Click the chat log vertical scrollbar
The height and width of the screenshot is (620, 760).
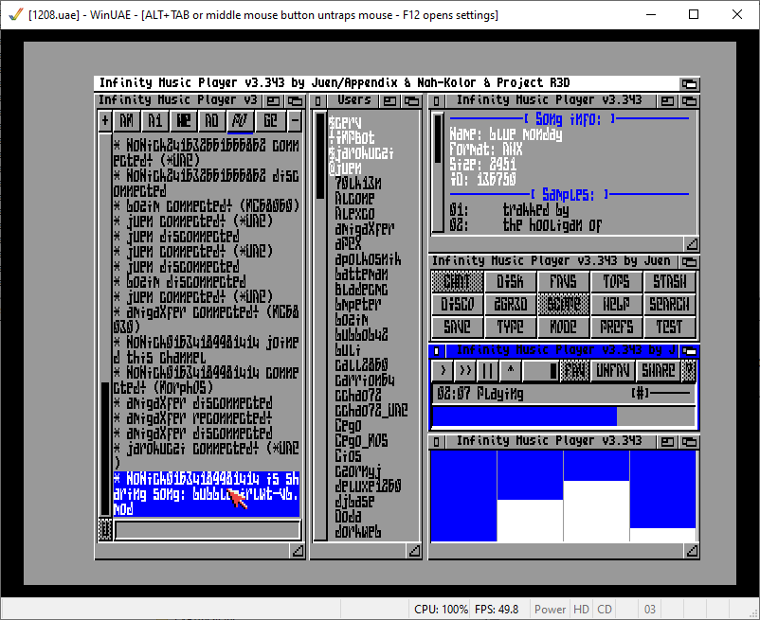tap(105, 325)
